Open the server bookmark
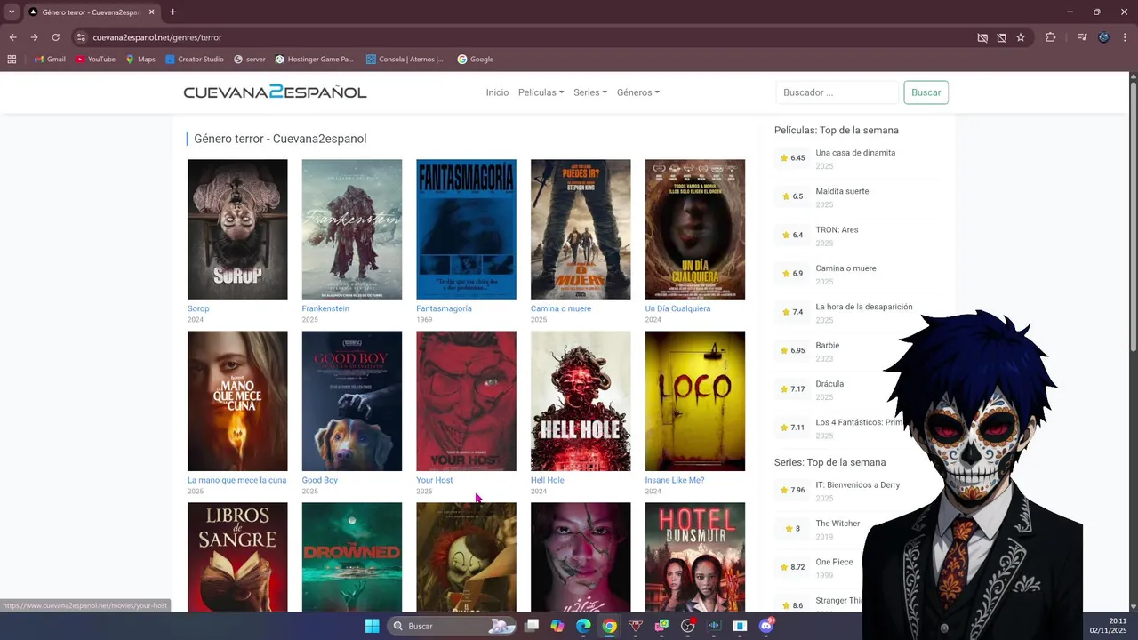Screen dimensions: 1138x640 (x=249, y=60)
